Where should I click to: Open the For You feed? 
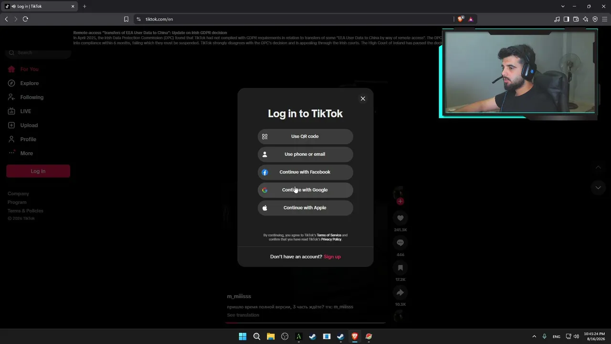(x=29, y=69)
